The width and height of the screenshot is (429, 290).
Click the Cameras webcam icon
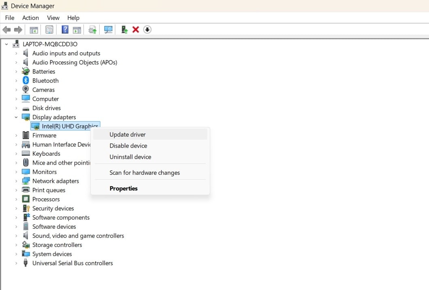pyautogui.click(x=26, y=90)
